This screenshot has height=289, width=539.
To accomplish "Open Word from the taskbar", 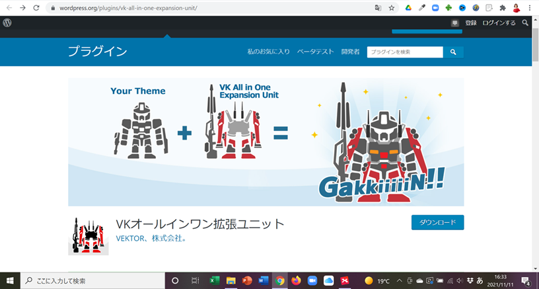I will 264,281.
